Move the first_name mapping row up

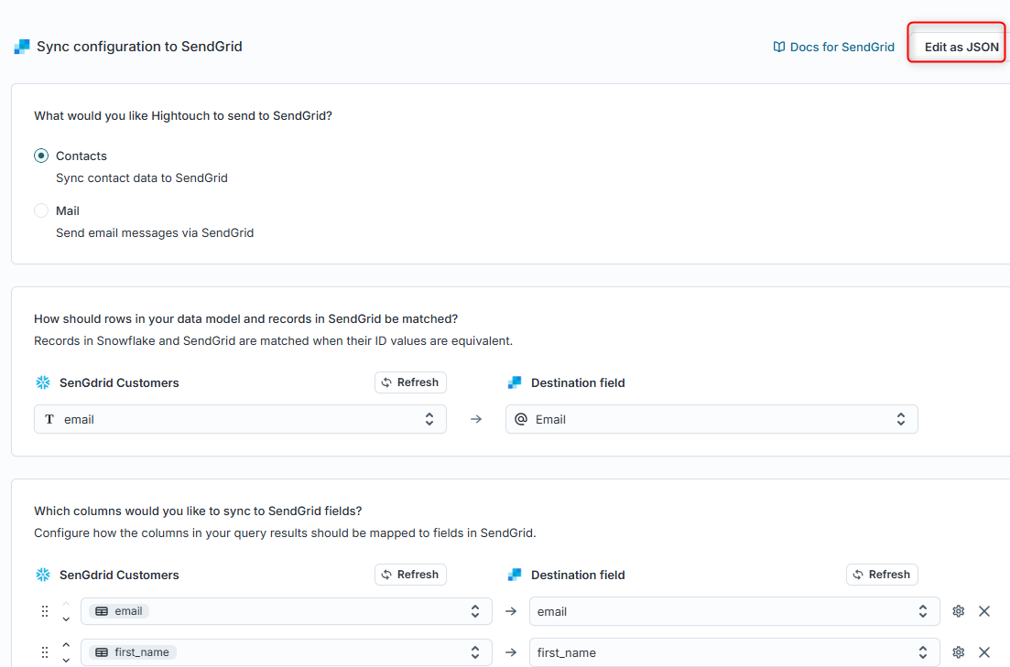tap(66, 644)
